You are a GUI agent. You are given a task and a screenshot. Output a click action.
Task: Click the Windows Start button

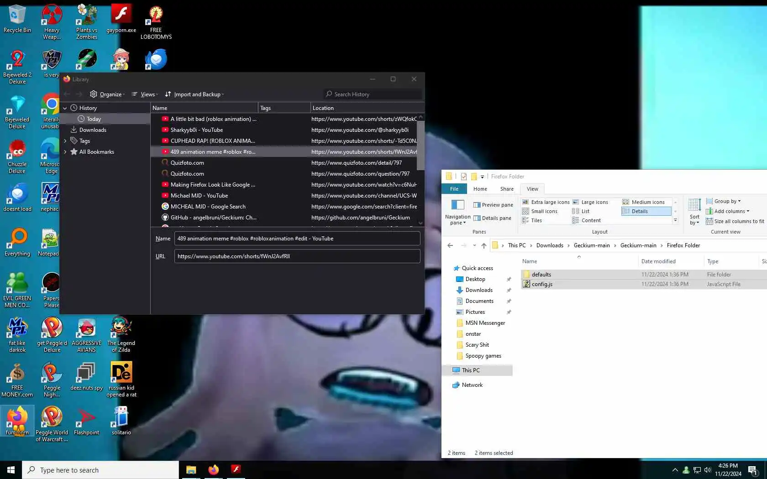pyautogui.click(x=11, y=470)
